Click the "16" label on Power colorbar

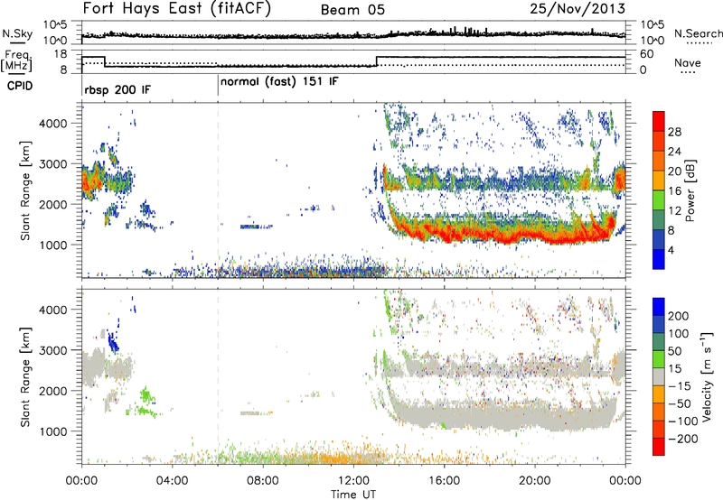674,191
